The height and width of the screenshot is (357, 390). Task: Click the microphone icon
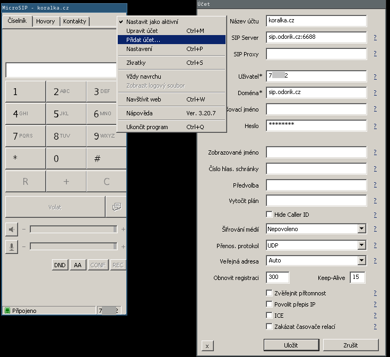[x=11, y=246]
